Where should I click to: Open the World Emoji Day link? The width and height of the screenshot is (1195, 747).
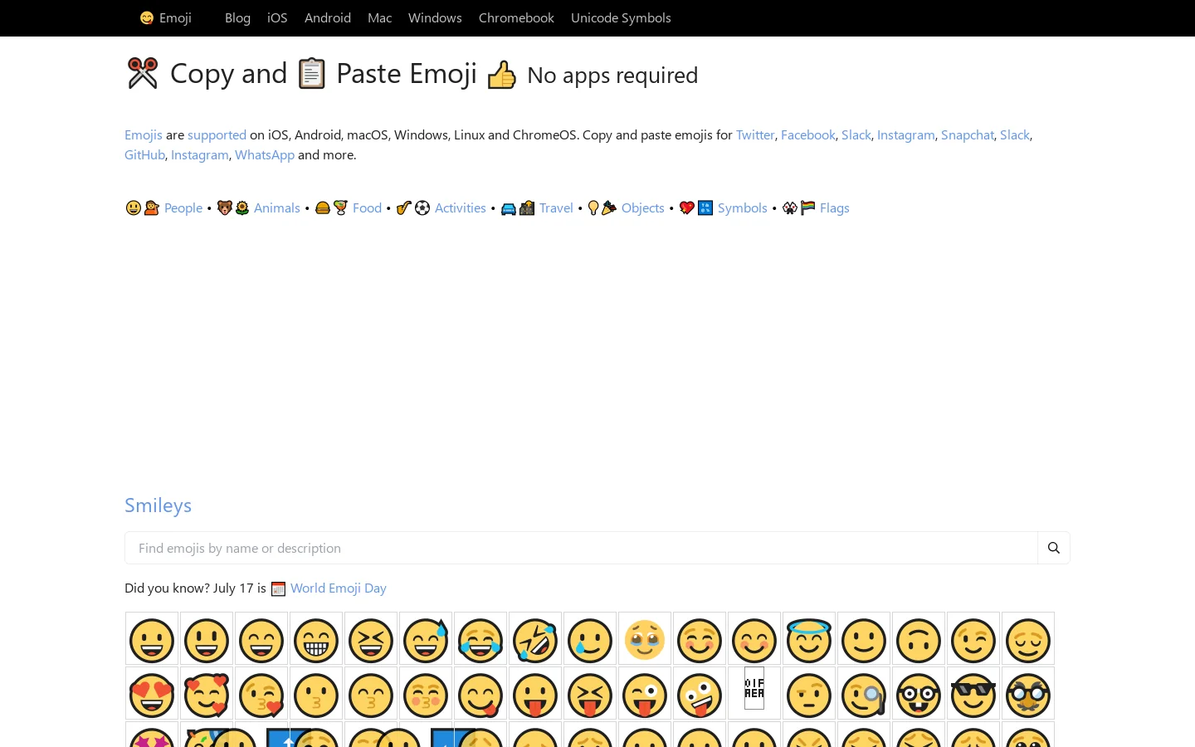339,588
